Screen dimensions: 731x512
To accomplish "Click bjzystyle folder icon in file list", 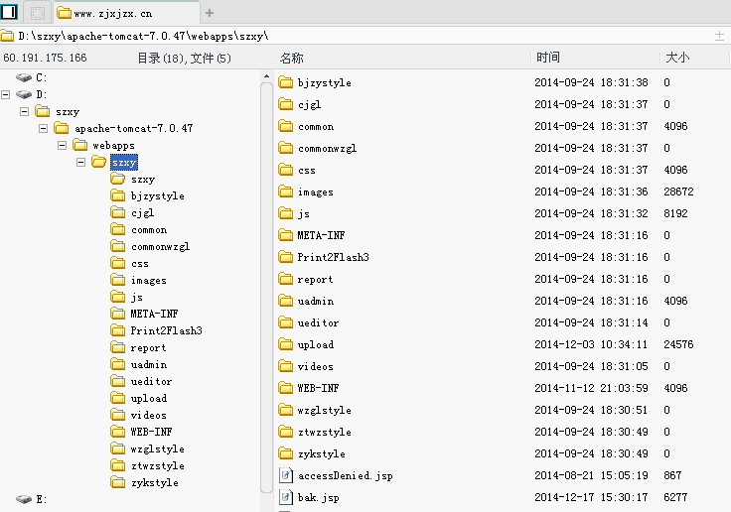I will click(285, 82).
